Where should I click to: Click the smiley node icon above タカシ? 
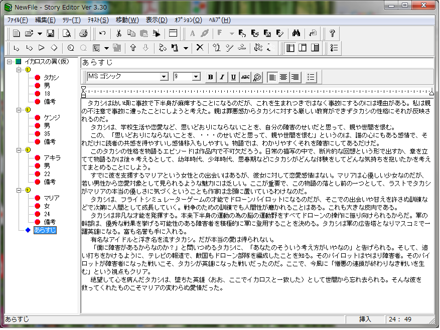pyautogui.click(x=28, y=70)
